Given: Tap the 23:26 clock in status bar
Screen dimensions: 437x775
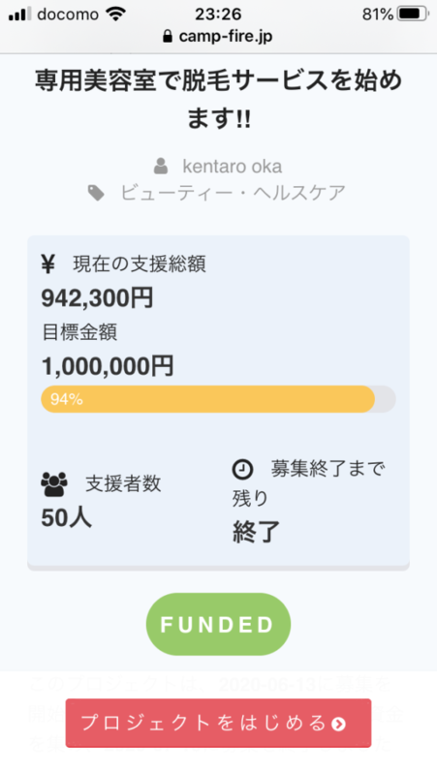Looking at the screenshot, I should [218, 15].
